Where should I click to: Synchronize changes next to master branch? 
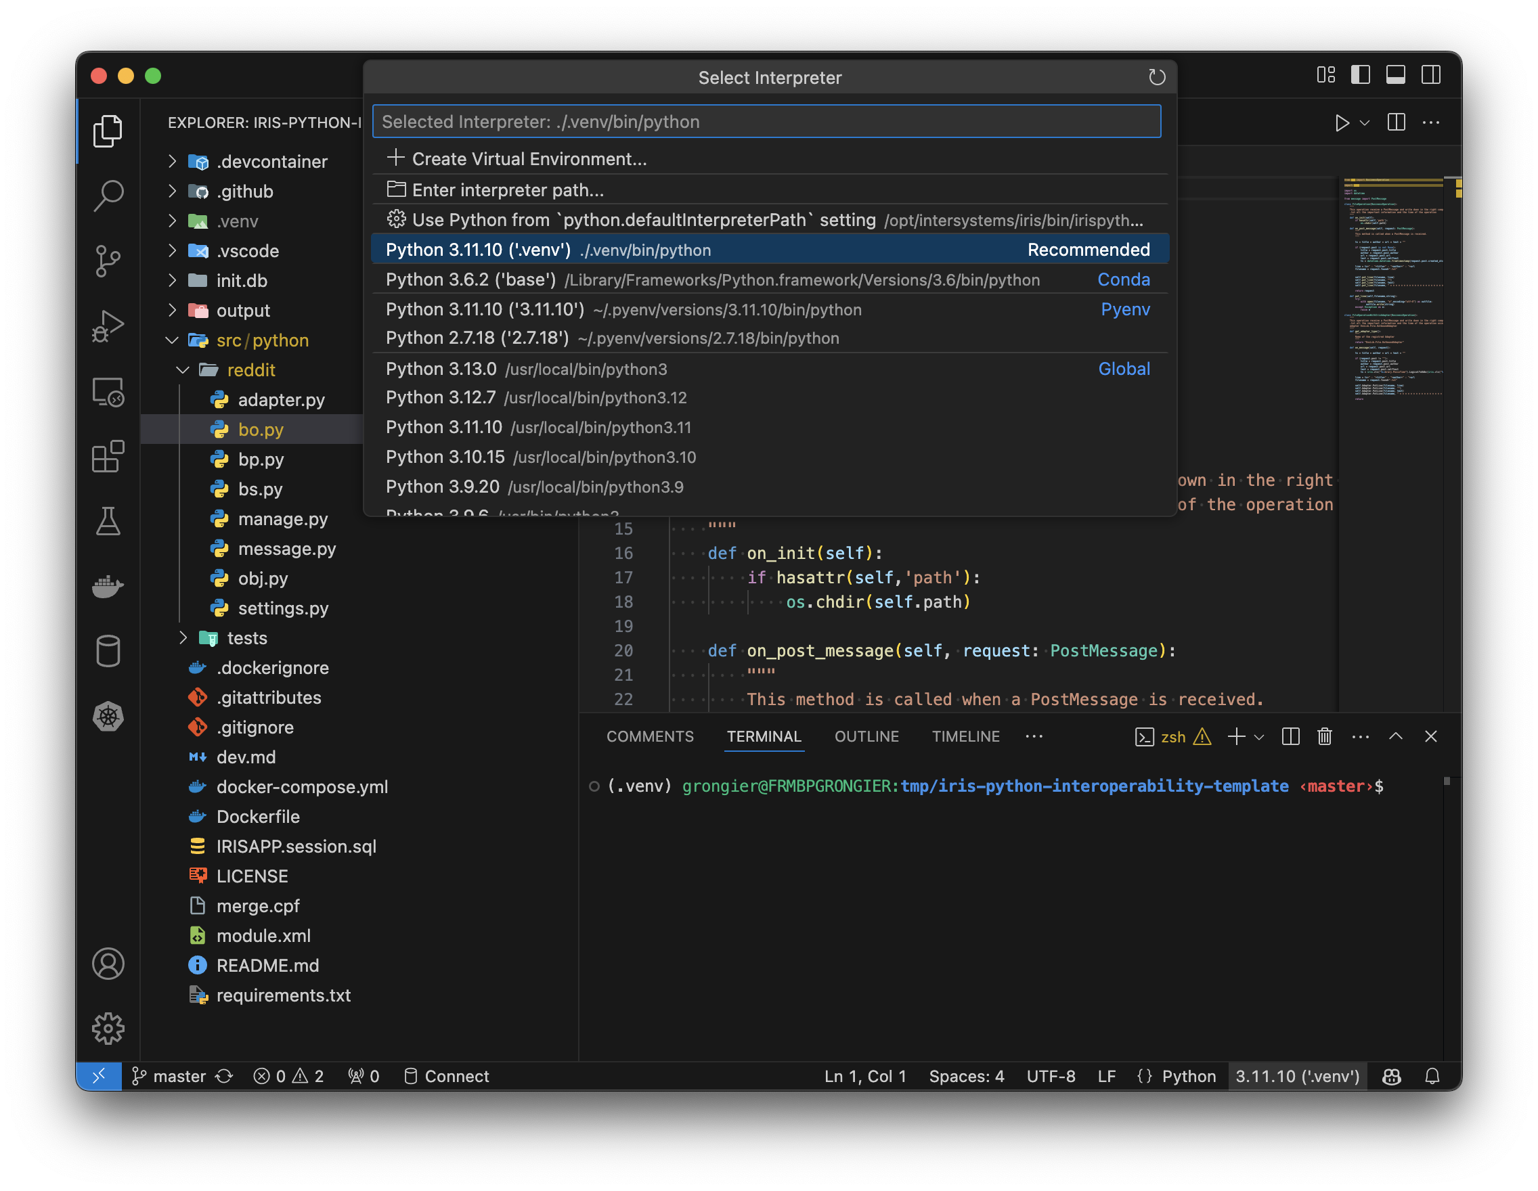click(224, 1076)
